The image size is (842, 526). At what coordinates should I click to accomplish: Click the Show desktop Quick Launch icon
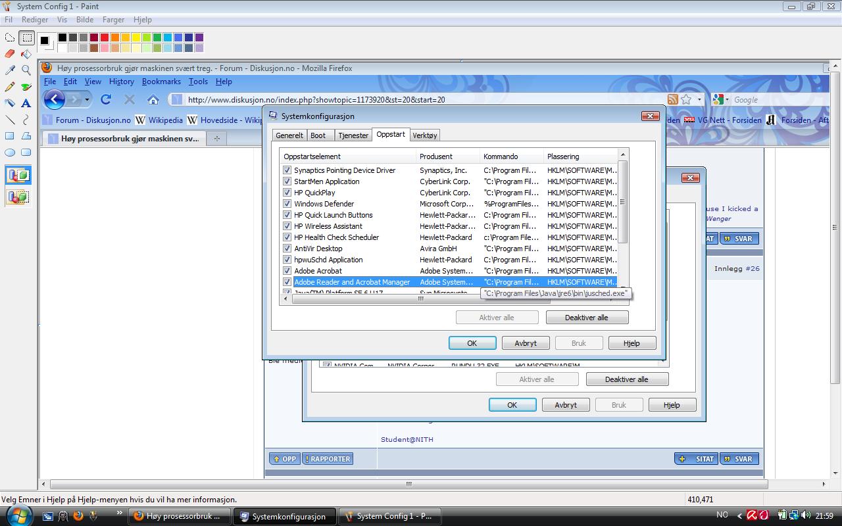[x=48, y=516]
